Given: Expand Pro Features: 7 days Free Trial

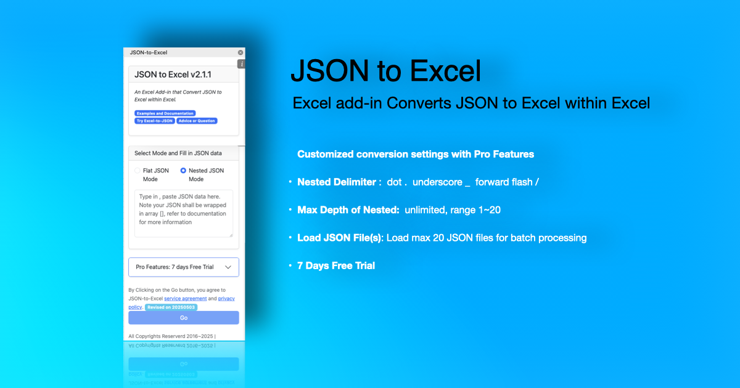Looking at the screenshot, I should tap(184, 267).
